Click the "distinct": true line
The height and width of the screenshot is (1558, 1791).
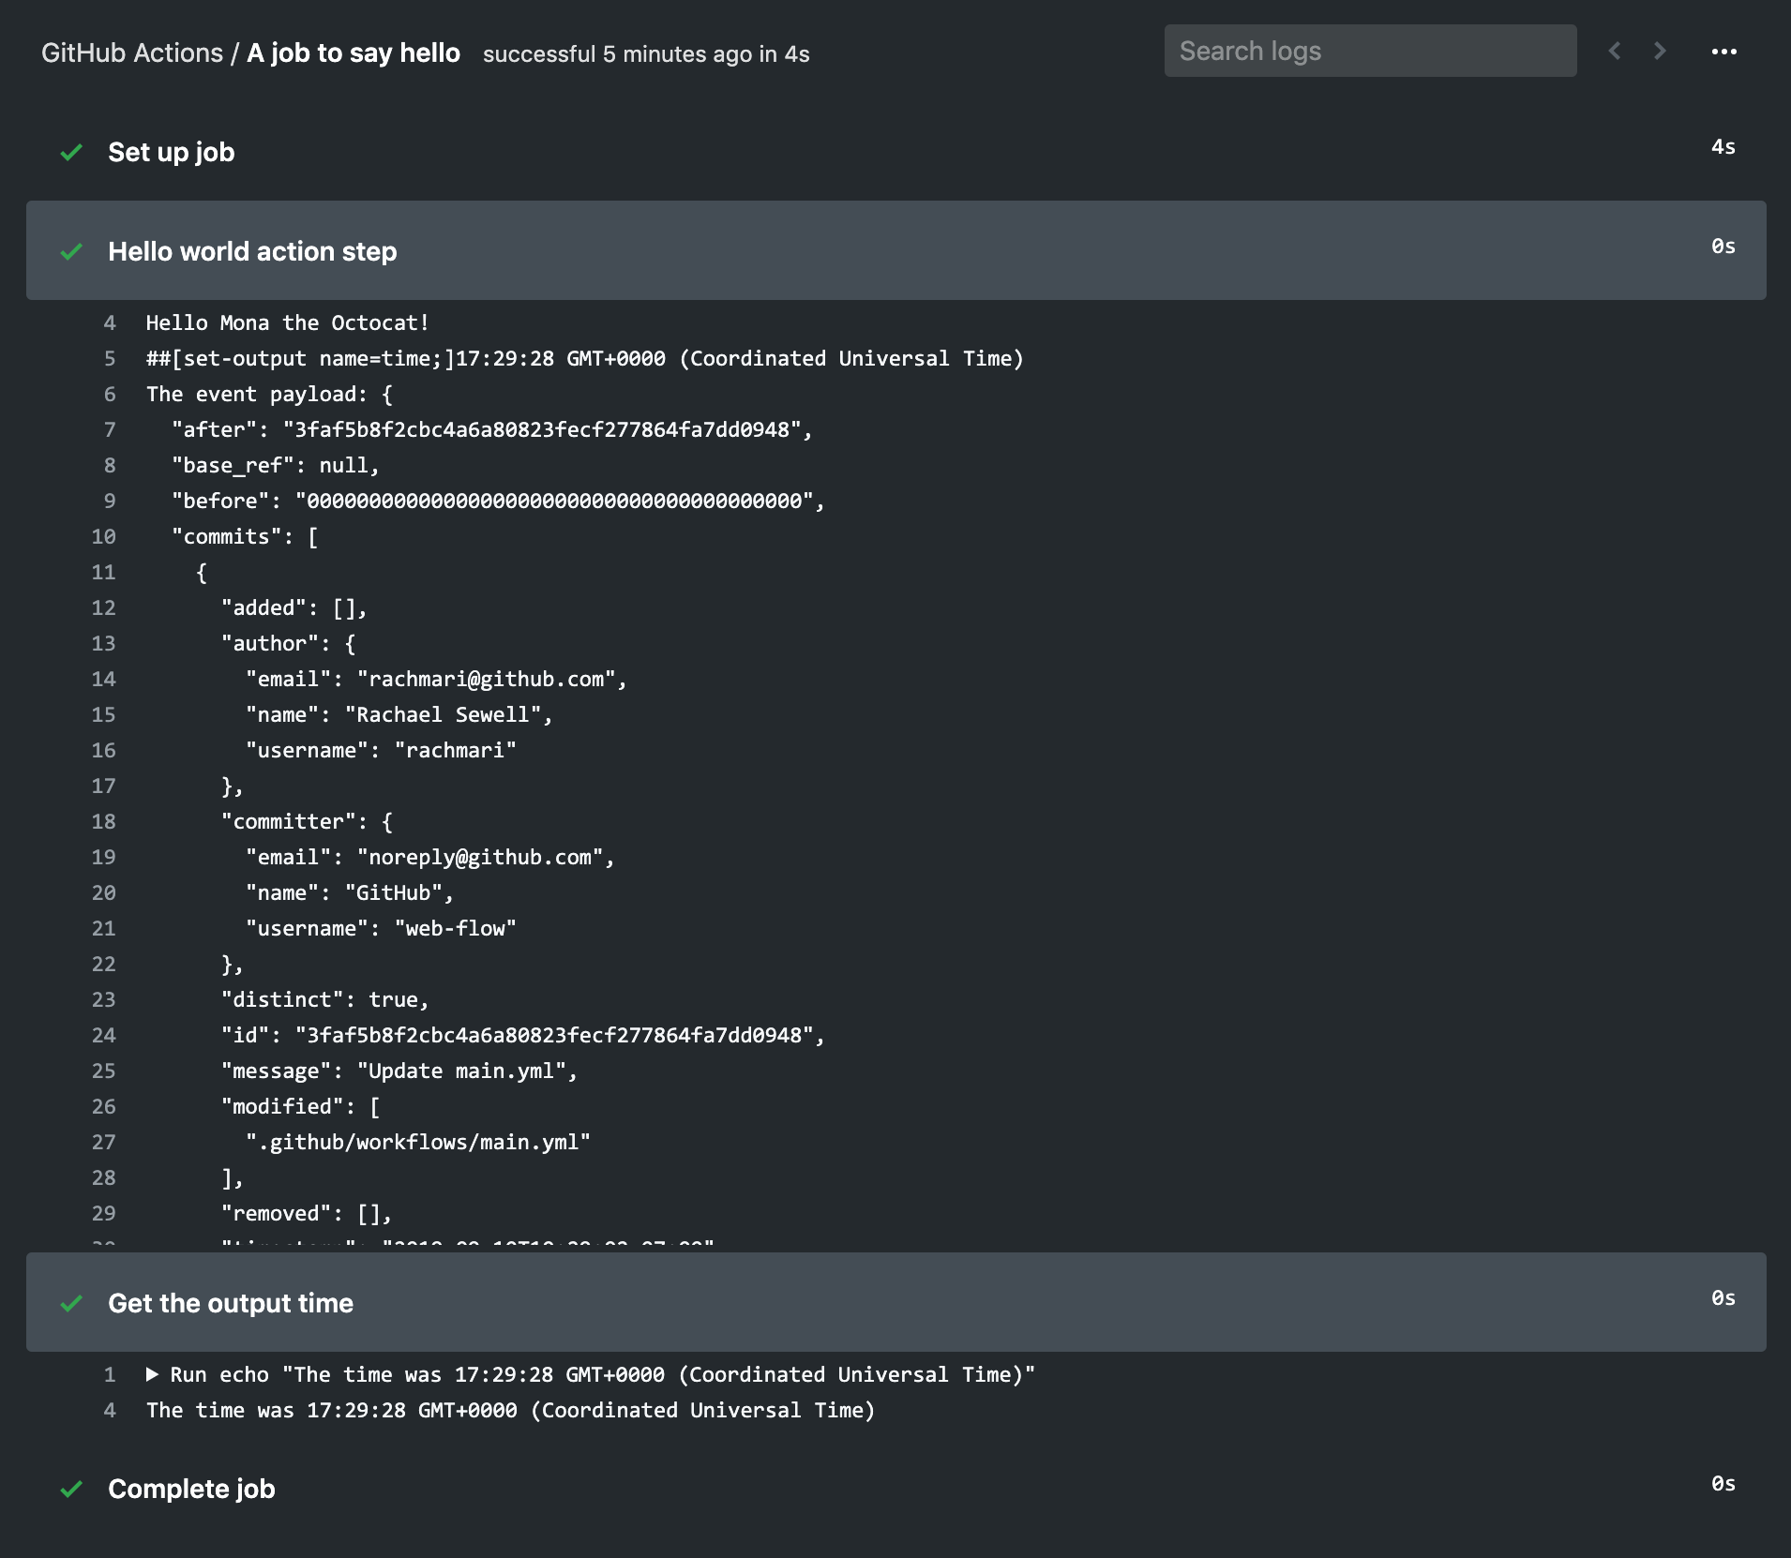(x=325, y=999)
